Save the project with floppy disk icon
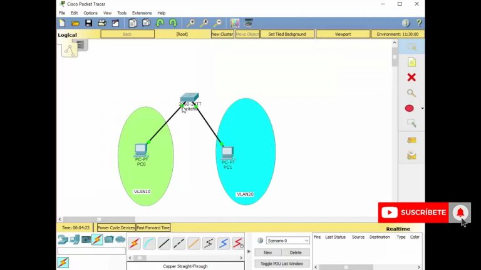This screenshot has width=481, height=270. coord(89,23)
